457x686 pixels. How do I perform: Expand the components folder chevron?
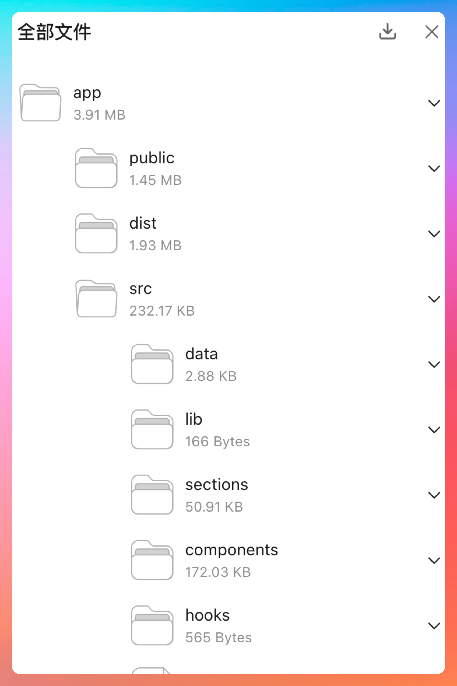[434, 561]
